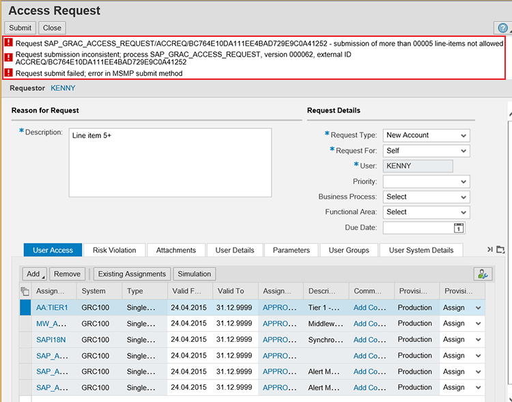Open the Due Date calendar picker

click(x=459, y=228)
